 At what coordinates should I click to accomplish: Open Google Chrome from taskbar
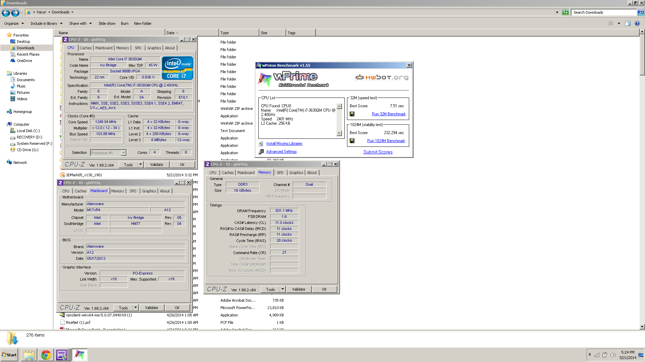tap(46, 355)
